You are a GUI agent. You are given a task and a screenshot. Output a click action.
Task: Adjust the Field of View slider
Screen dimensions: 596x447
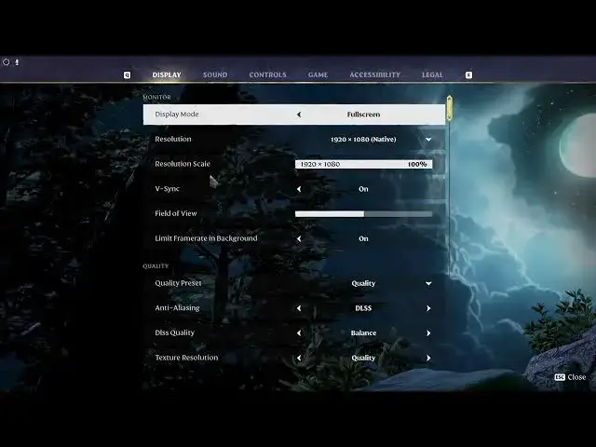[364, 214]
